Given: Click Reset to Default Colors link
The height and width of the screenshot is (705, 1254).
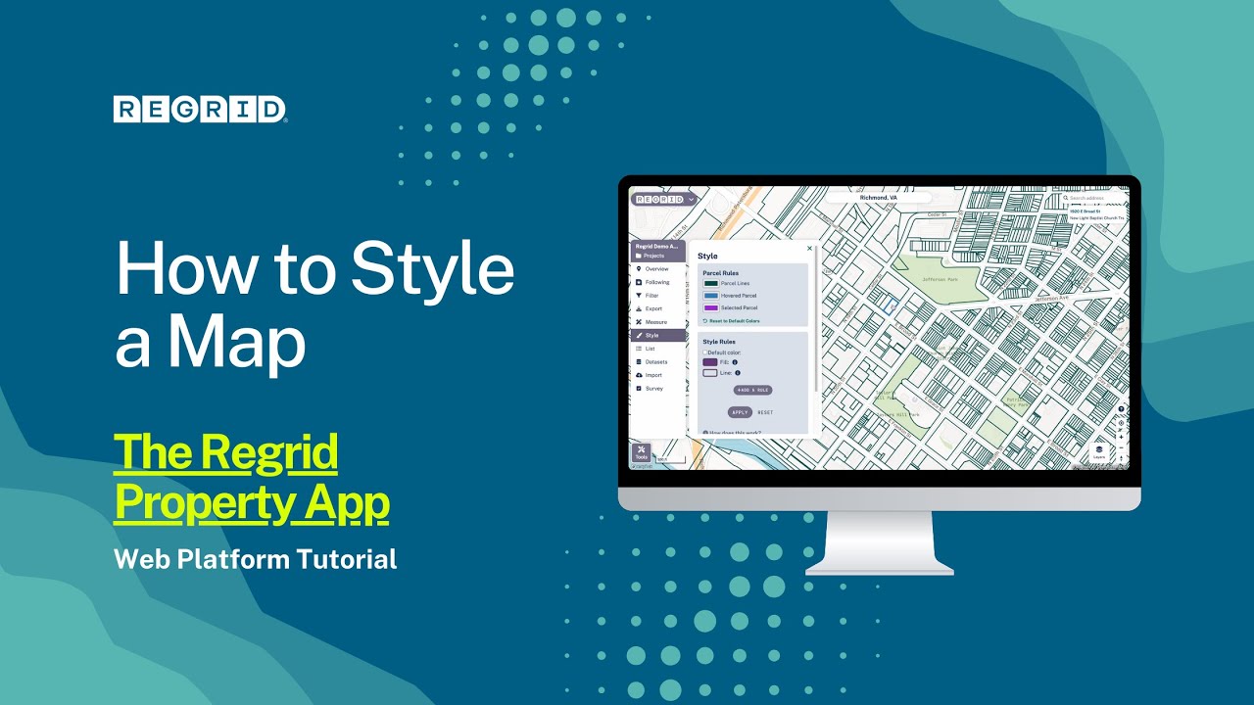Looking at the screenshot, I should tap(731, 321).
